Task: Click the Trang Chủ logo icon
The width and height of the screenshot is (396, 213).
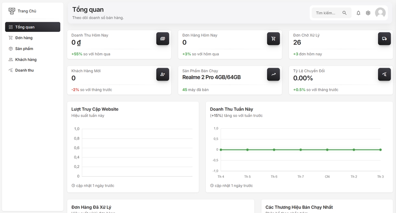Action: pyautogui.click(x=12, y=11)
